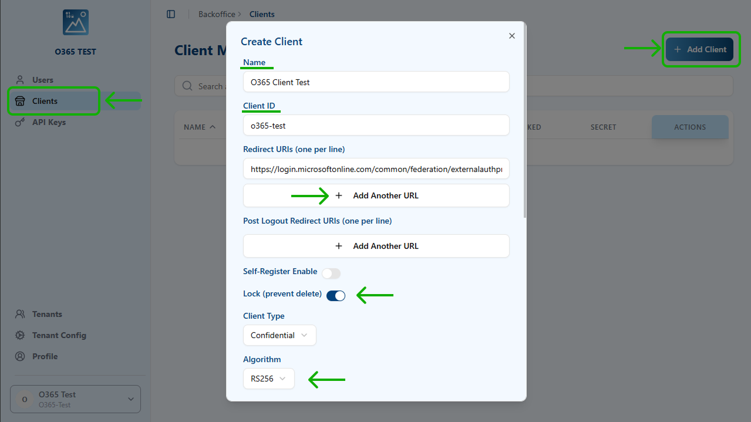Enable the Self-Register Enable switch

[x=331, y=273]
